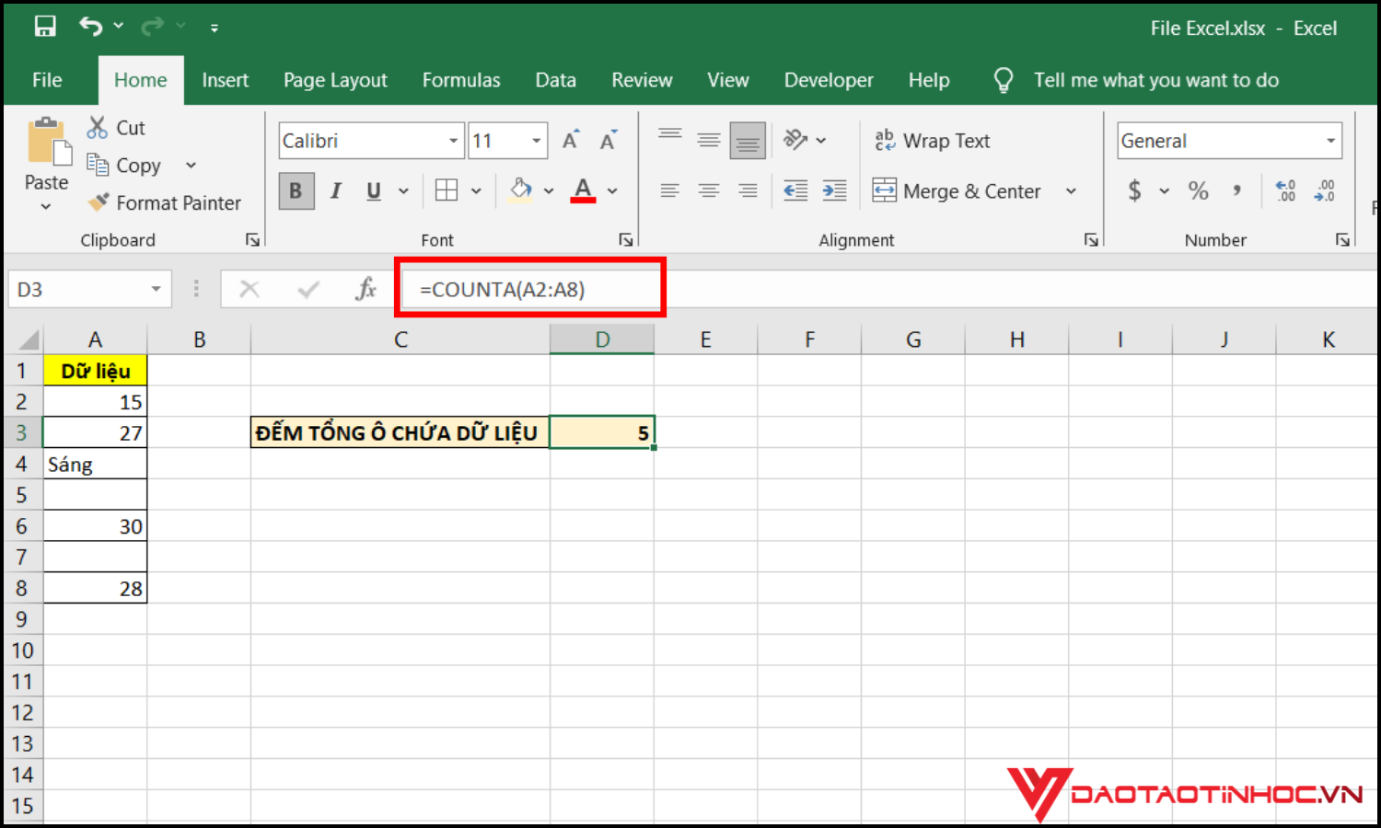Open the Page Layout tab
The width and height of the screenshot is (1381, 828).
pos(335,80)
